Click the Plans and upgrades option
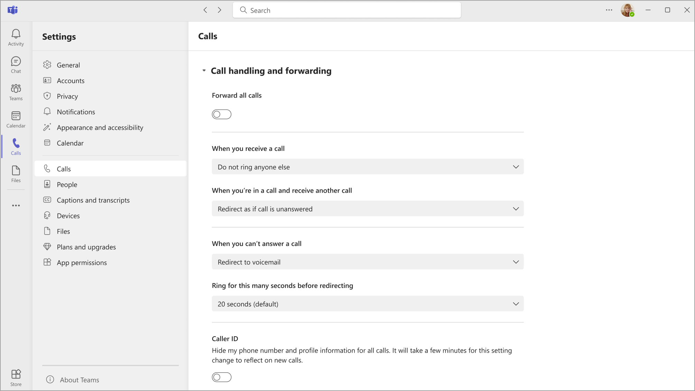The height and width of the screenshot is (391, 695). coord(86,247)
